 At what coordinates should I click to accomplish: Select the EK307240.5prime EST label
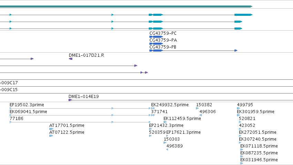click(258, 139)
